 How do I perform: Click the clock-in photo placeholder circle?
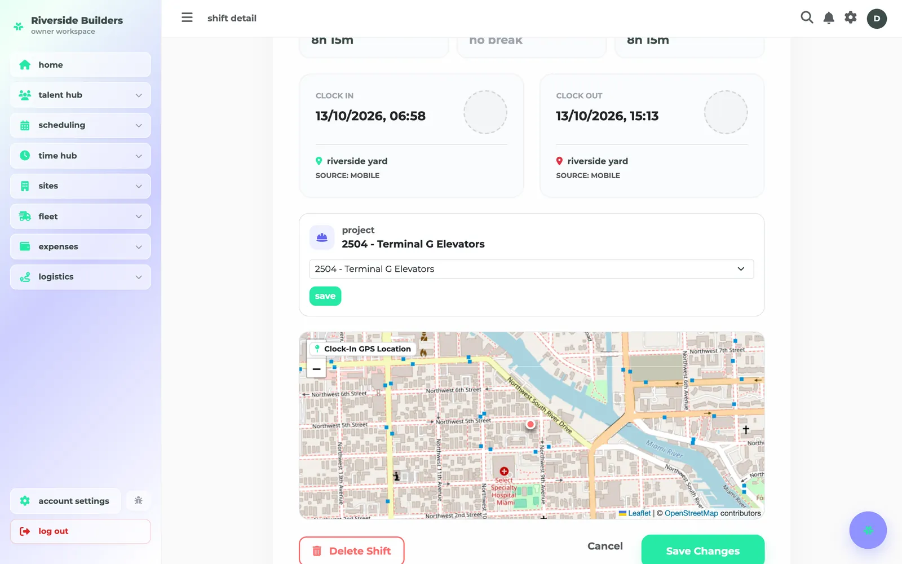[485, 112]
